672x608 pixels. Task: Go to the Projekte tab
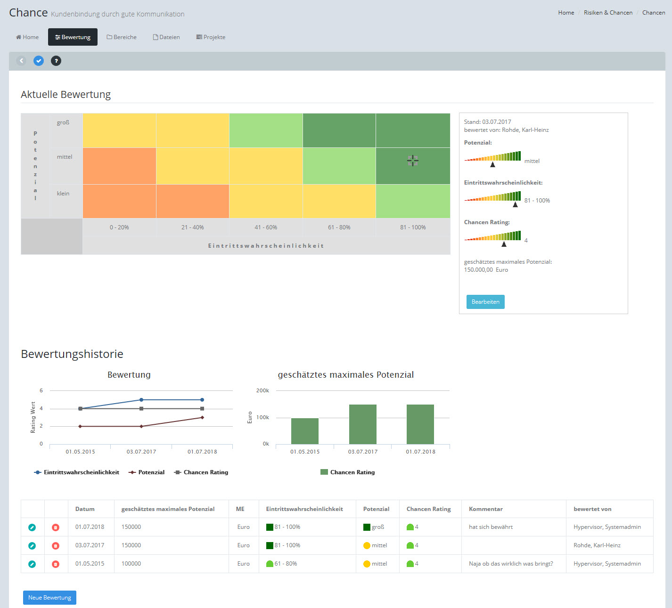coord(211,37)
